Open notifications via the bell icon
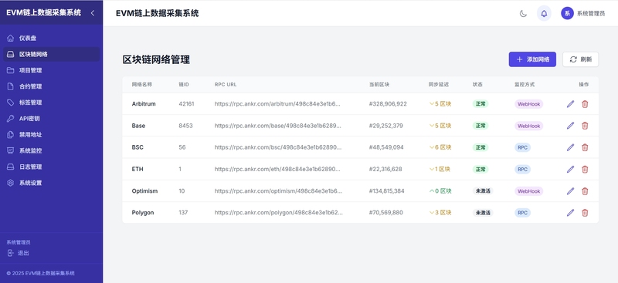 (544, 13)
